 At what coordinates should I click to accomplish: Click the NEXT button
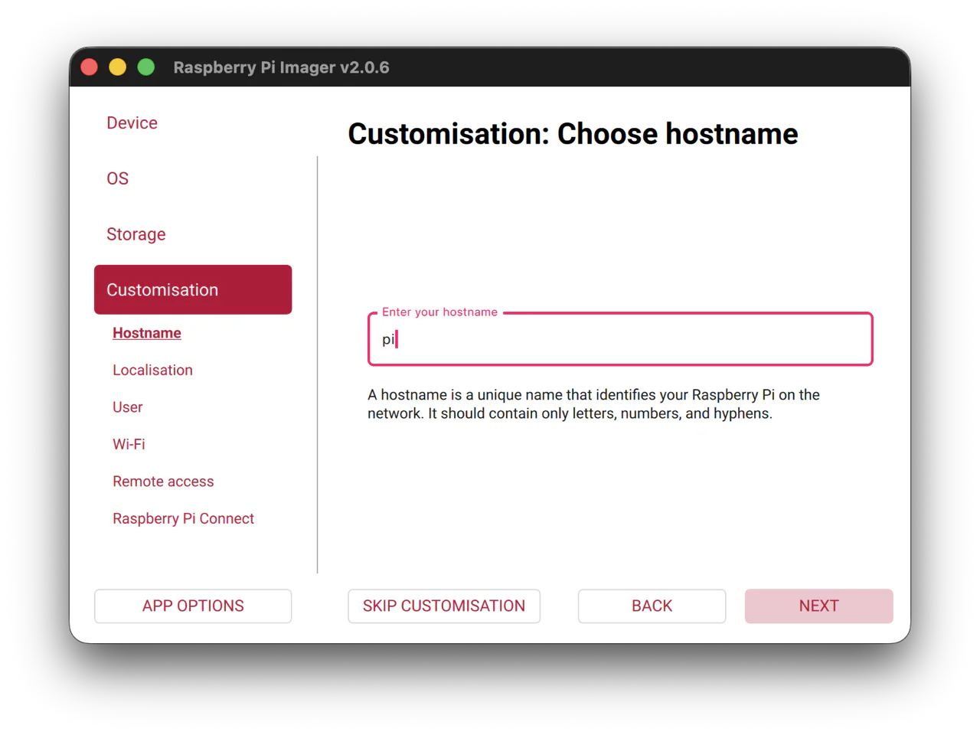pos(818,606)
